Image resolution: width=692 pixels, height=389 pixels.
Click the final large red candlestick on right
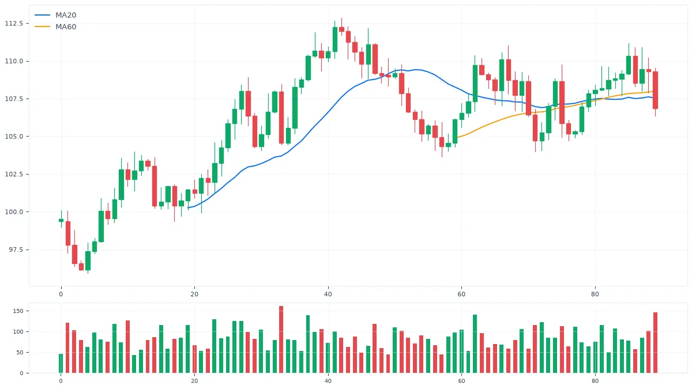(655, 90)
